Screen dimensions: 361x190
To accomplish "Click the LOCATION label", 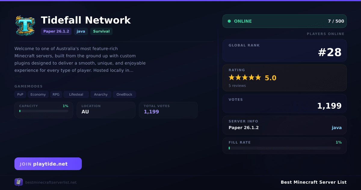I will click(x=91, y=106).
